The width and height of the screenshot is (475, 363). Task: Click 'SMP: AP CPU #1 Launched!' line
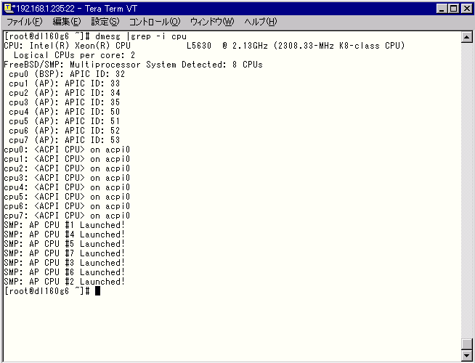click(65, 225)
